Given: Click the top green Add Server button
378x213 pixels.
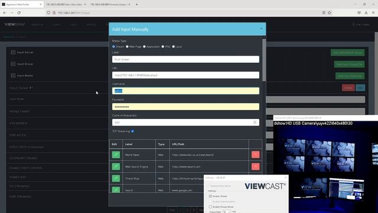Looking at the screenshot, I should (348, 53).
